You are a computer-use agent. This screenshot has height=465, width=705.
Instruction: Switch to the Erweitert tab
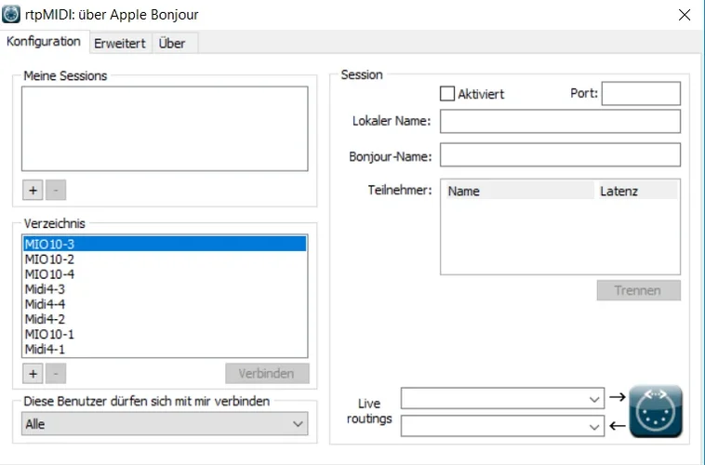click(x=120, y=43)
